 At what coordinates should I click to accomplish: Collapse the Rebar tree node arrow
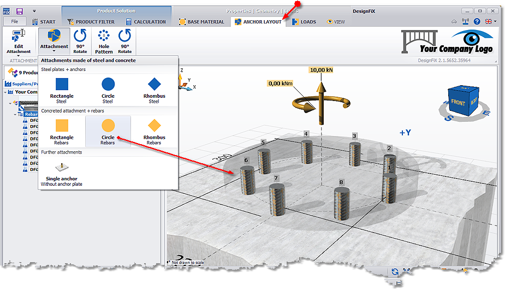tap(15, 114)
